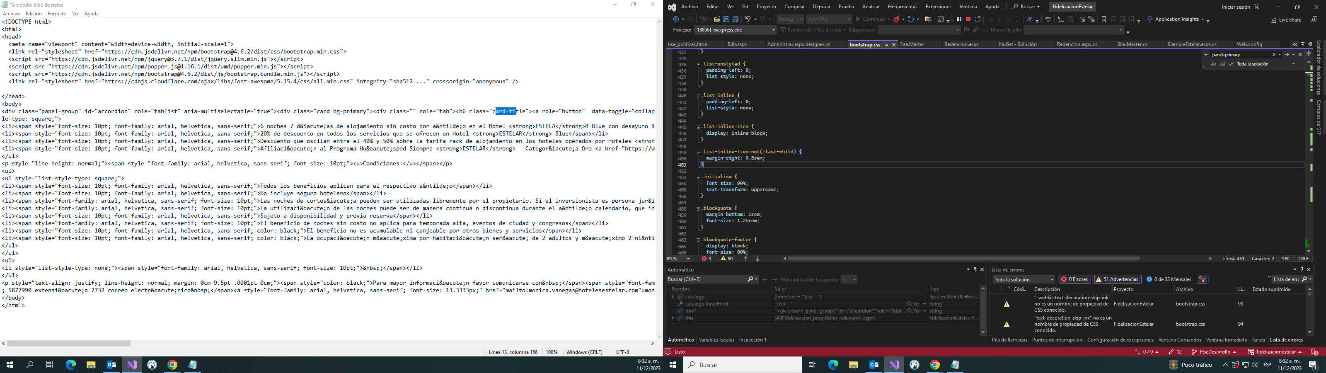Image resolution: width=1326 pixels, height=373 pixels.
Task: Switch to the Salida tab
Action: pyautogui.click(x=1258, y=340)
